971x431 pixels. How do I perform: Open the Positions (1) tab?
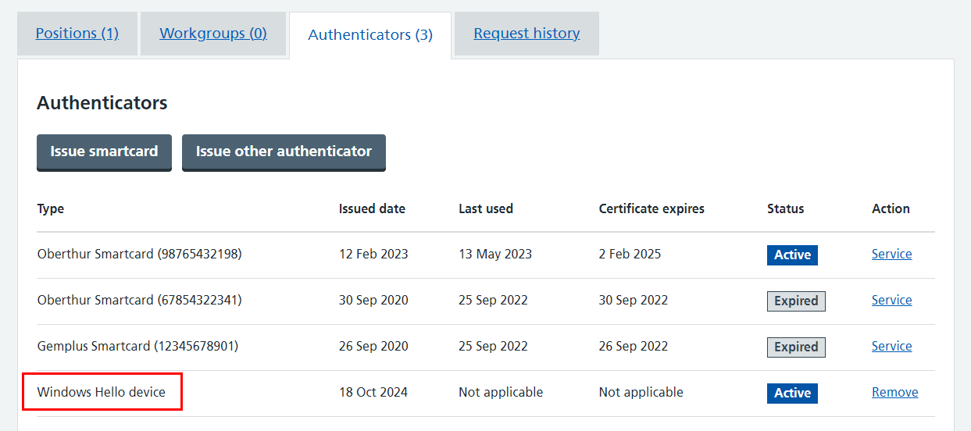point(77,34)
